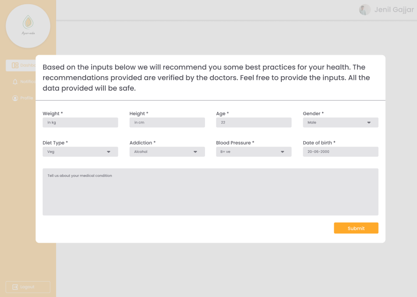Click the Diet Type dropdown arrow
417x297 pixels.
109,152
